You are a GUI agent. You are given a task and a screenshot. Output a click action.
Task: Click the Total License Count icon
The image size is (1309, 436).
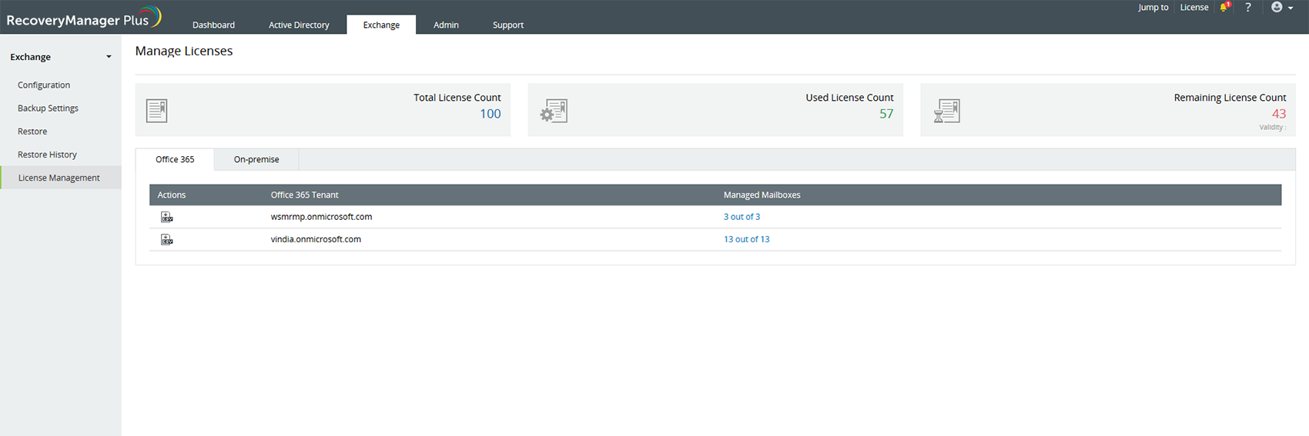click(x=157, y=111)
